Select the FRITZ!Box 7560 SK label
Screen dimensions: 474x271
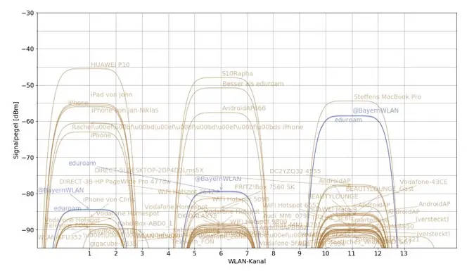[x=264, y=187]
